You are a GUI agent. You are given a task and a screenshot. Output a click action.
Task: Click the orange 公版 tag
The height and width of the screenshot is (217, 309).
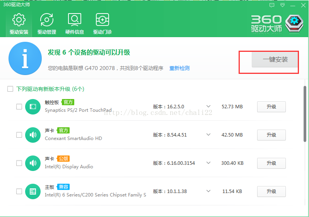click(x=63, y=159)
